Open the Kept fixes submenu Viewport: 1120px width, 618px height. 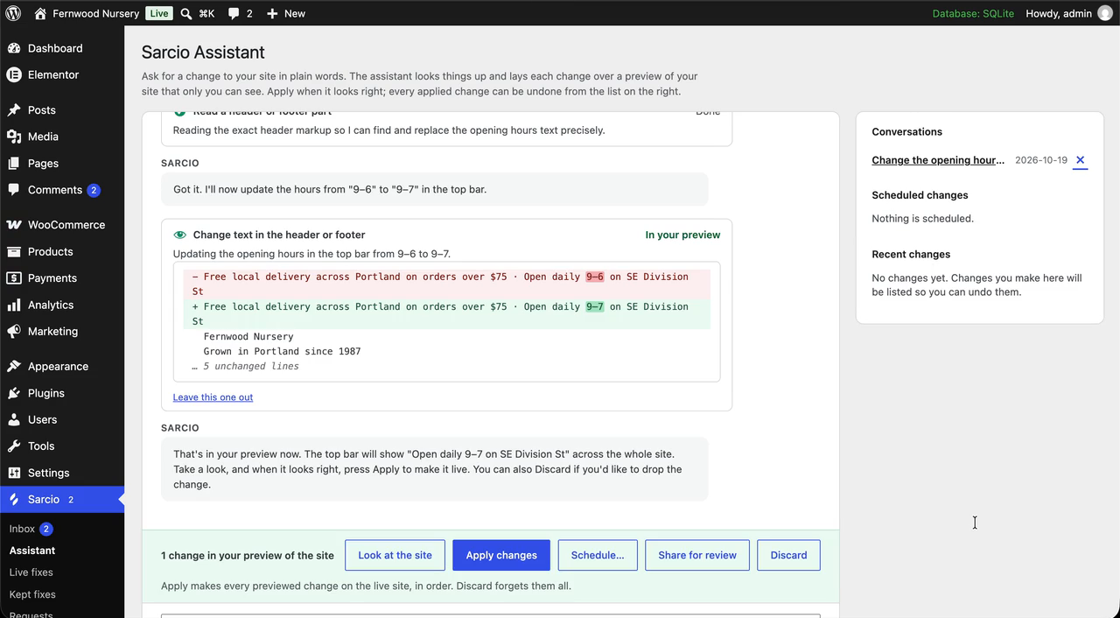point(32,594)
